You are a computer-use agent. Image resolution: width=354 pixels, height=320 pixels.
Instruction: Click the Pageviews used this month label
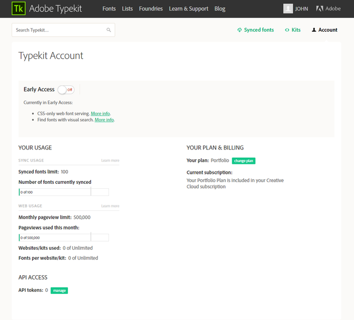point(49,228)
